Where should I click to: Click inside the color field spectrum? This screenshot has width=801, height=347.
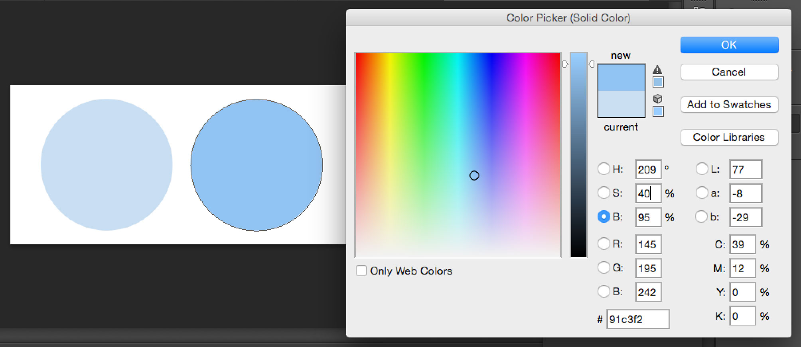[x=458, y=155]
